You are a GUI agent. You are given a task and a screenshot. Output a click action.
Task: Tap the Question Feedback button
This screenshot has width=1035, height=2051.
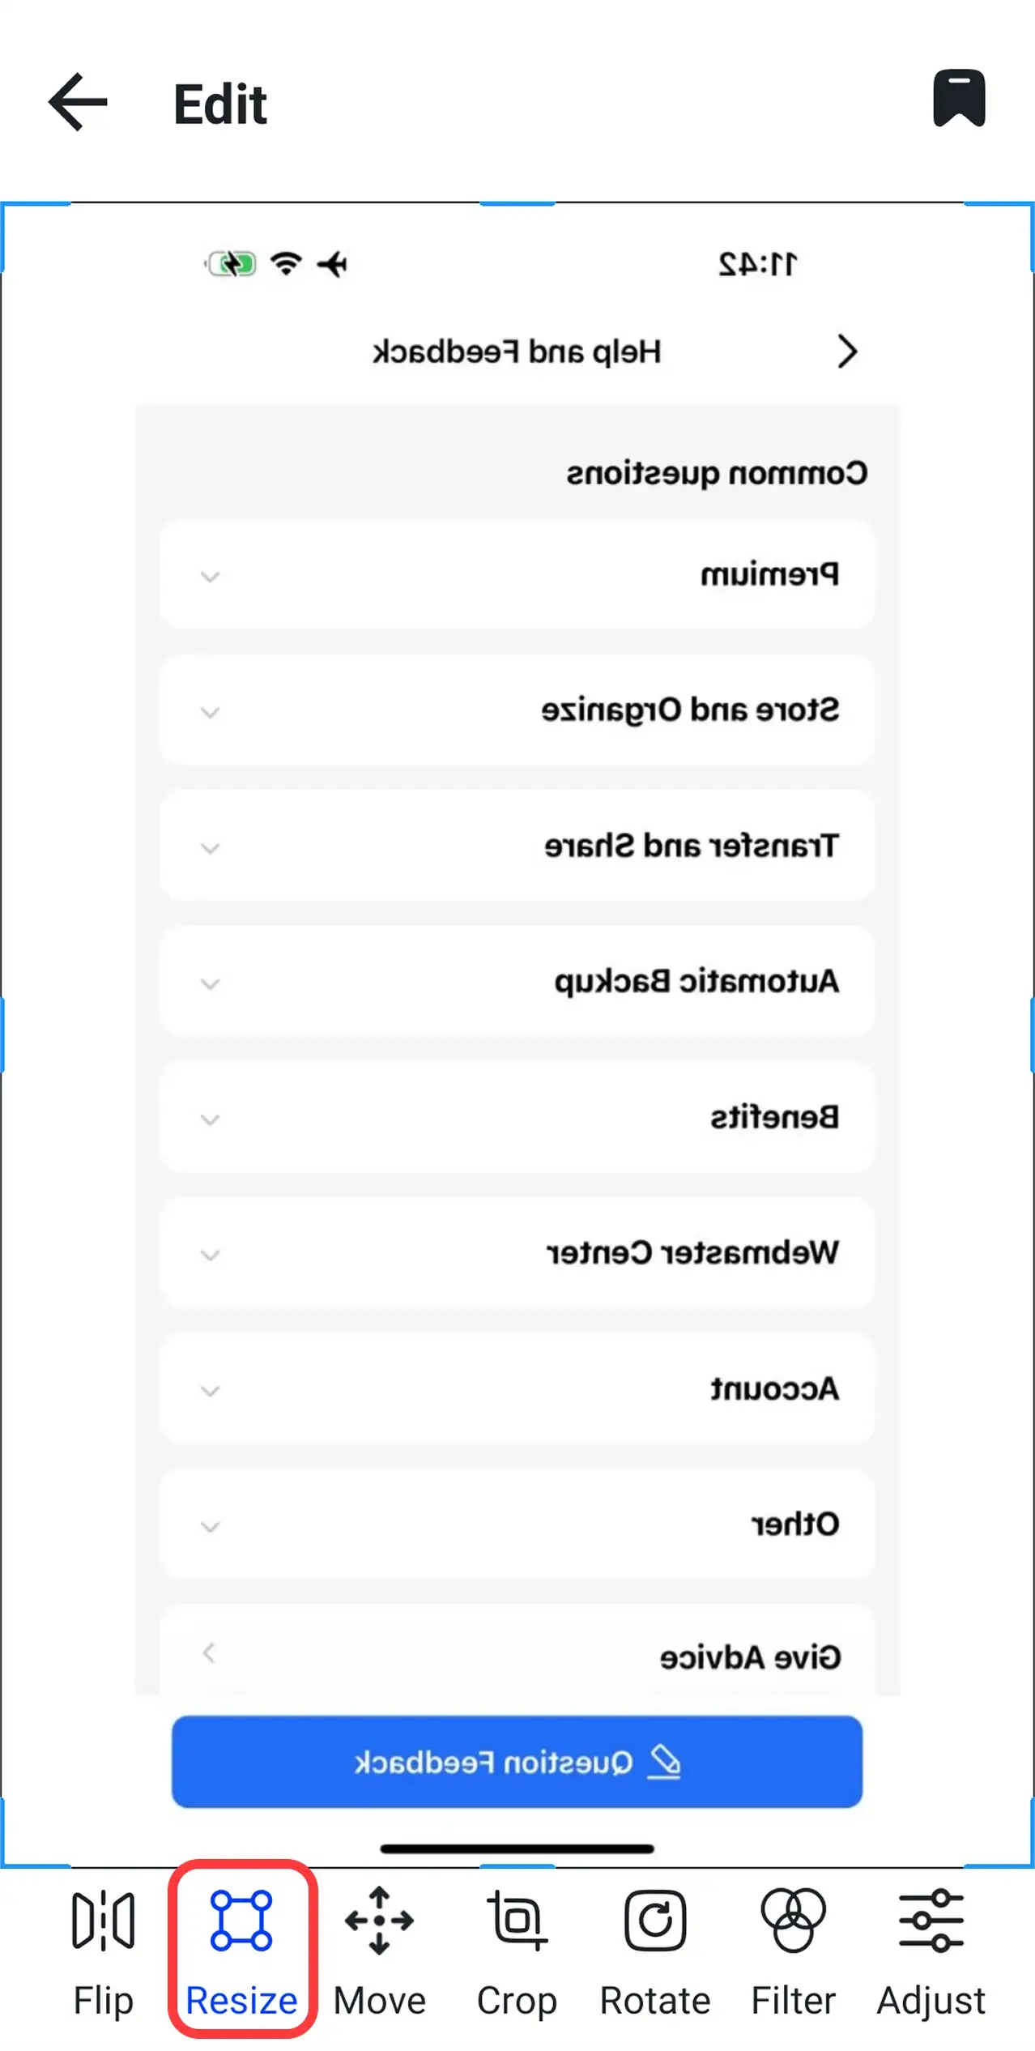[x=517, y=1760]
